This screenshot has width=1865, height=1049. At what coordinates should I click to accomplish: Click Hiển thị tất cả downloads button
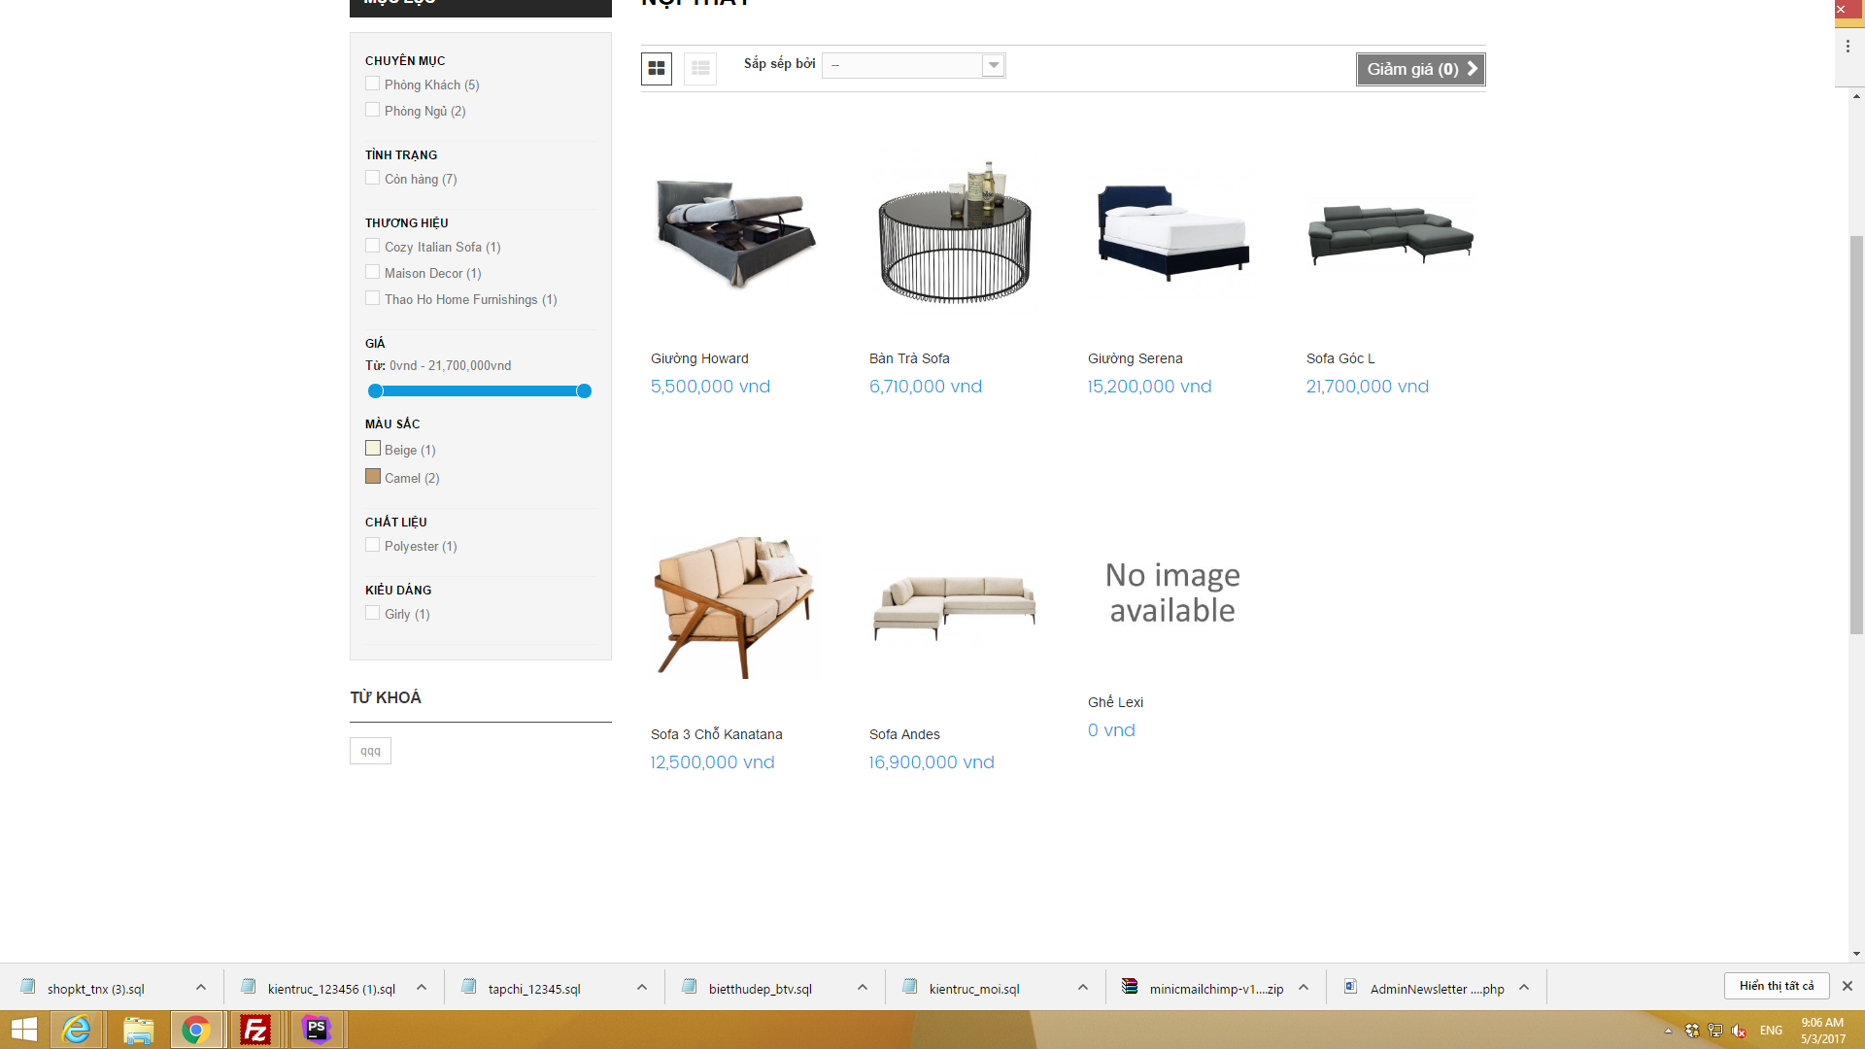(1777, 986)
